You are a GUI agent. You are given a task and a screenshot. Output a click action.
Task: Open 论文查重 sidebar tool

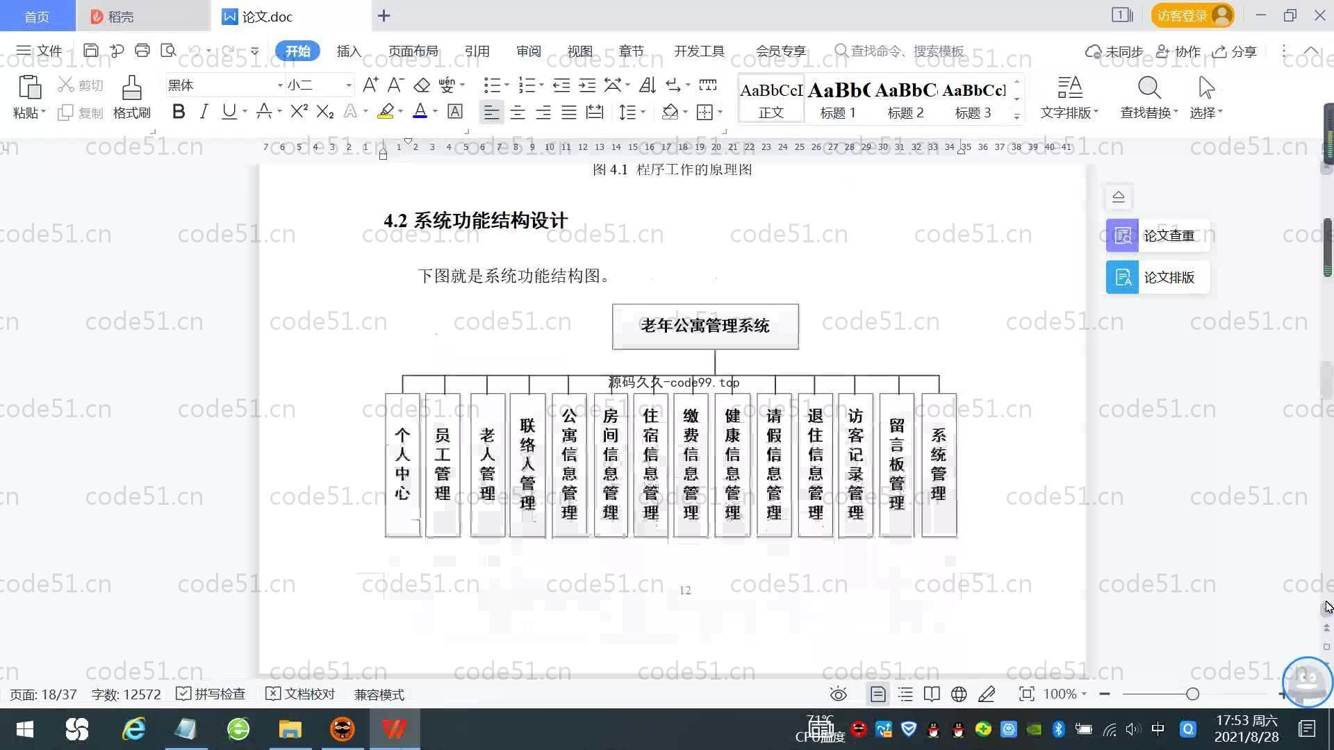click(1158, 235)
